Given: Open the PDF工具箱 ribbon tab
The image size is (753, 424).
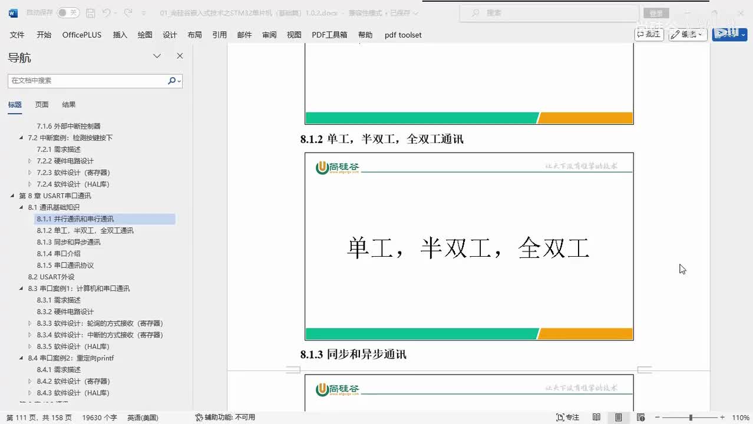Looking at the screenshot, I should pyautogui.click(x=329, y=35).
